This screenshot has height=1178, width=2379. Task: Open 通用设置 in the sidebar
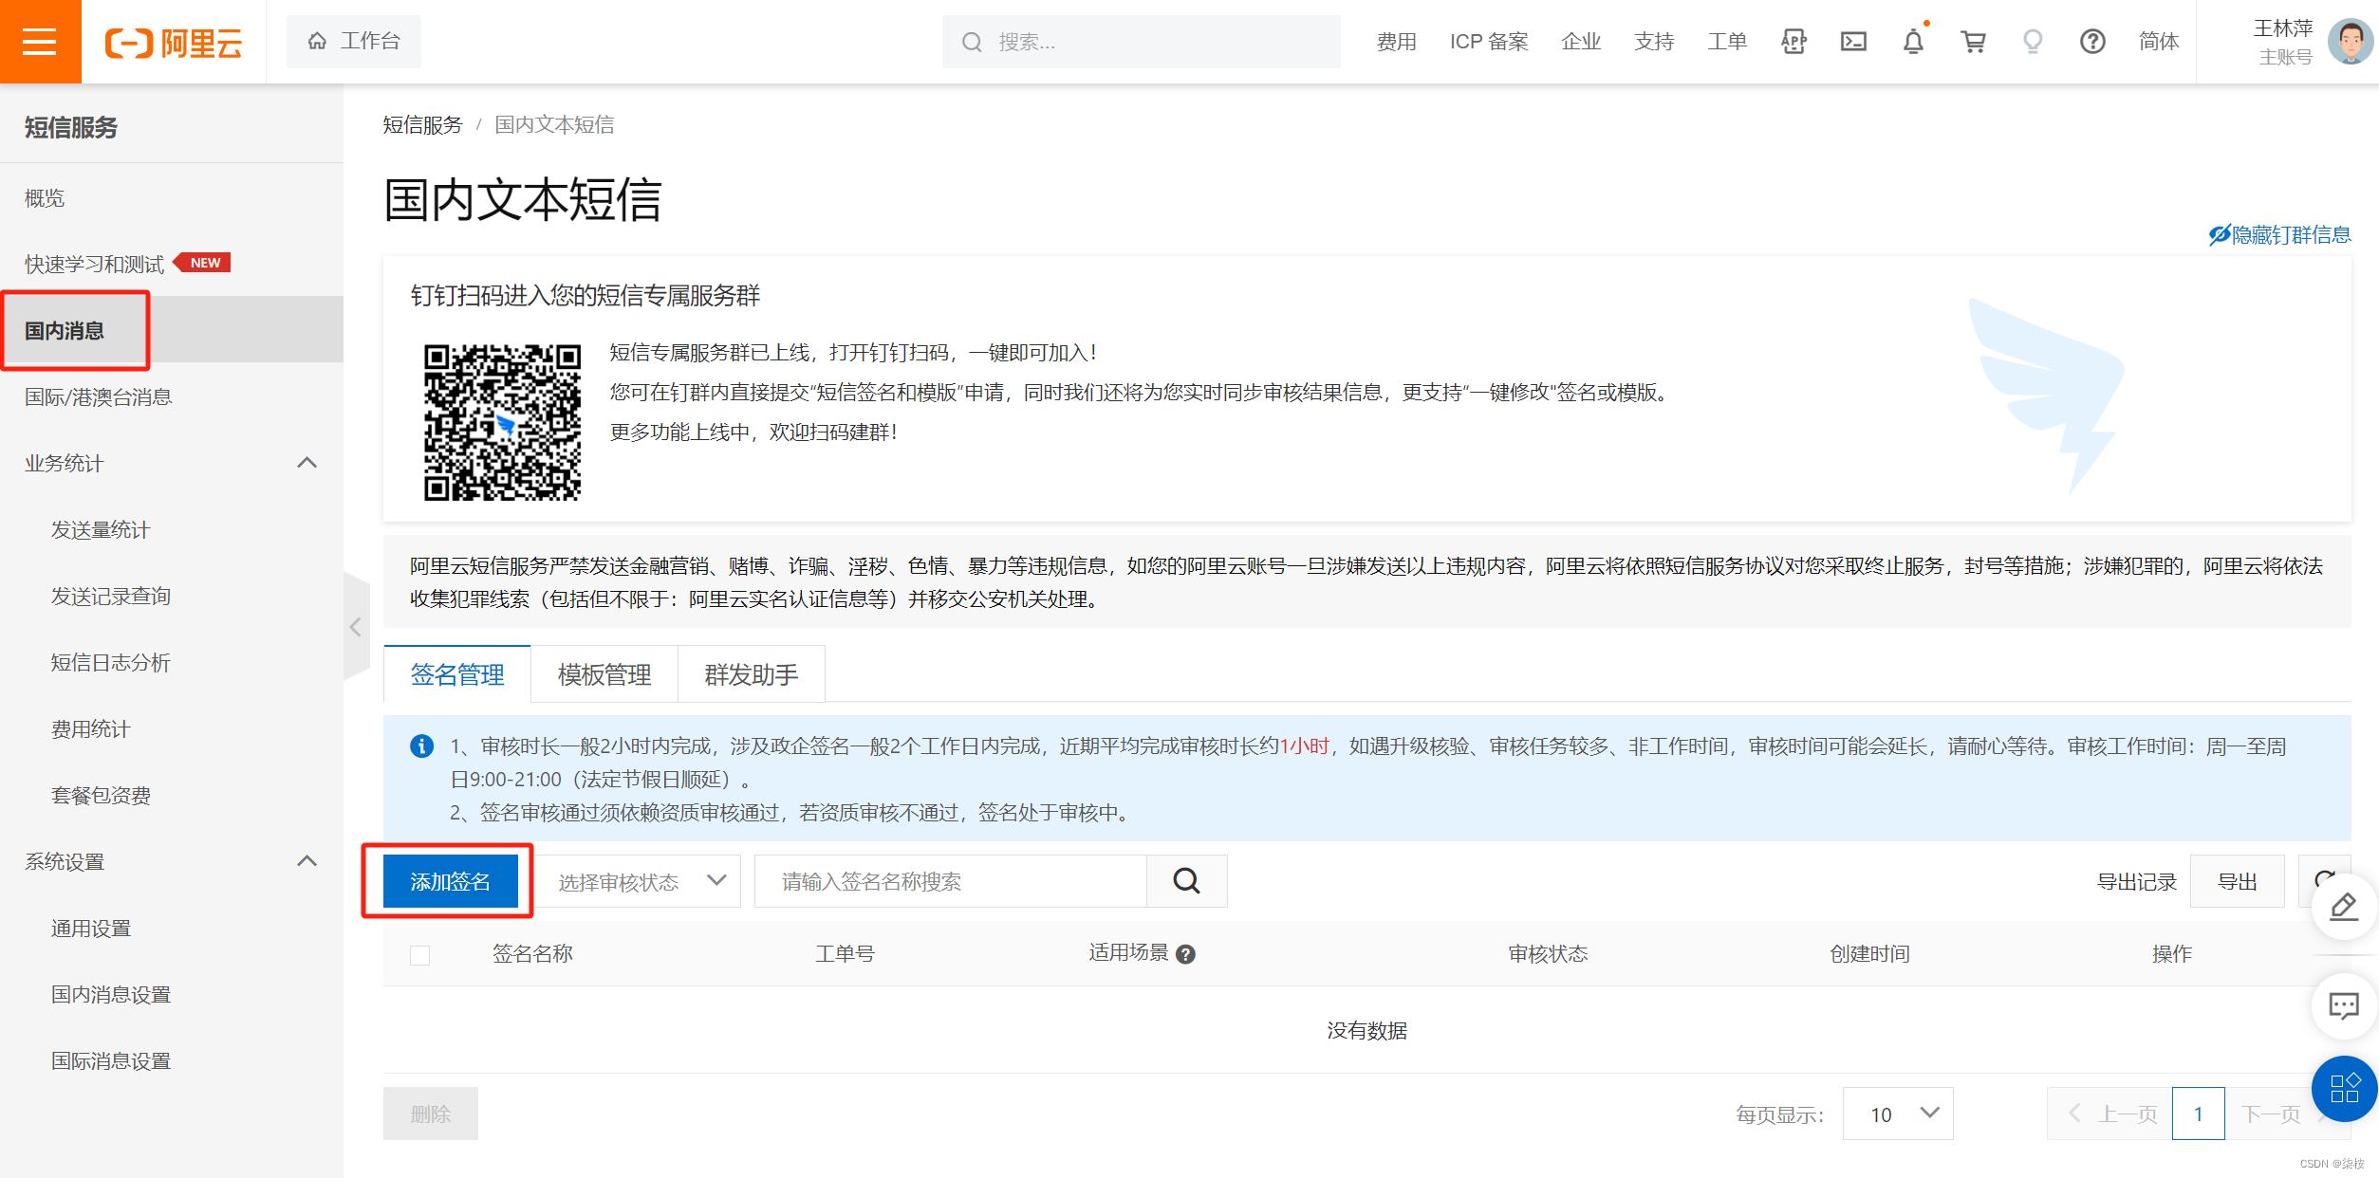pyautogui.click(x=90, y=928)
